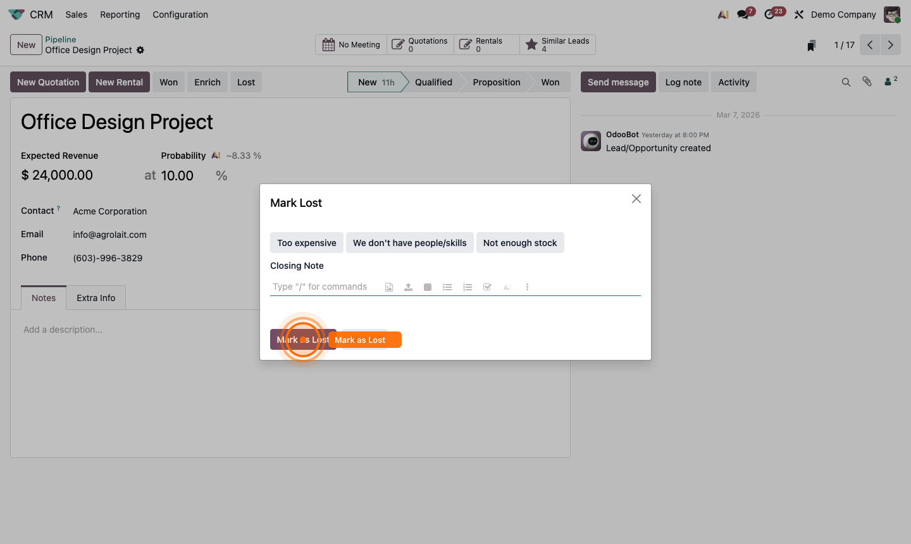Insert a checklist in the Closing Note
This screenshot has height=544, width=911.
487,287
